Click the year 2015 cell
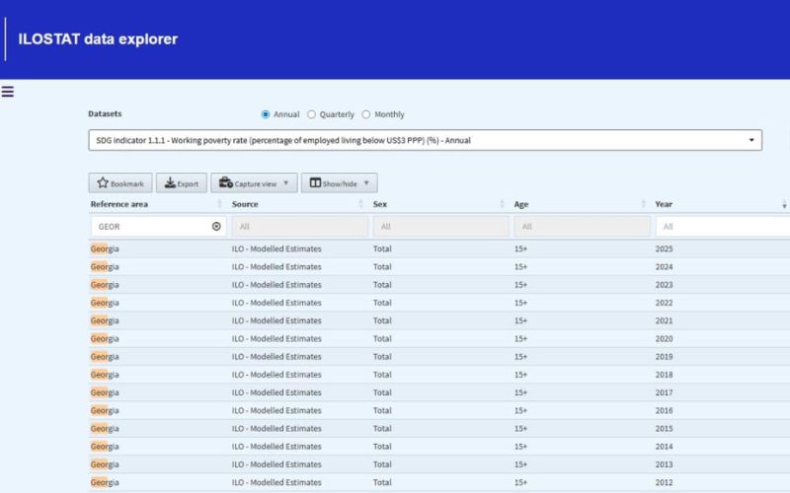 (664, 428)
